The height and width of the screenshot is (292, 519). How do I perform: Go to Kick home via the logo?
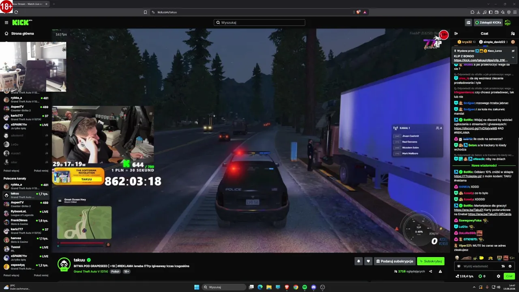[x=22, y=23]
